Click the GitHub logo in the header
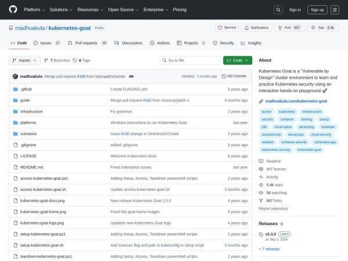 13,9
